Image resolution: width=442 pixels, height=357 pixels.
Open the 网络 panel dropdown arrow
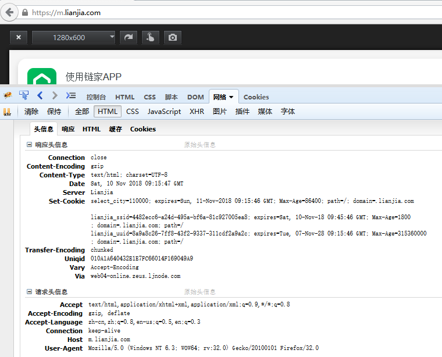point(231,97)
